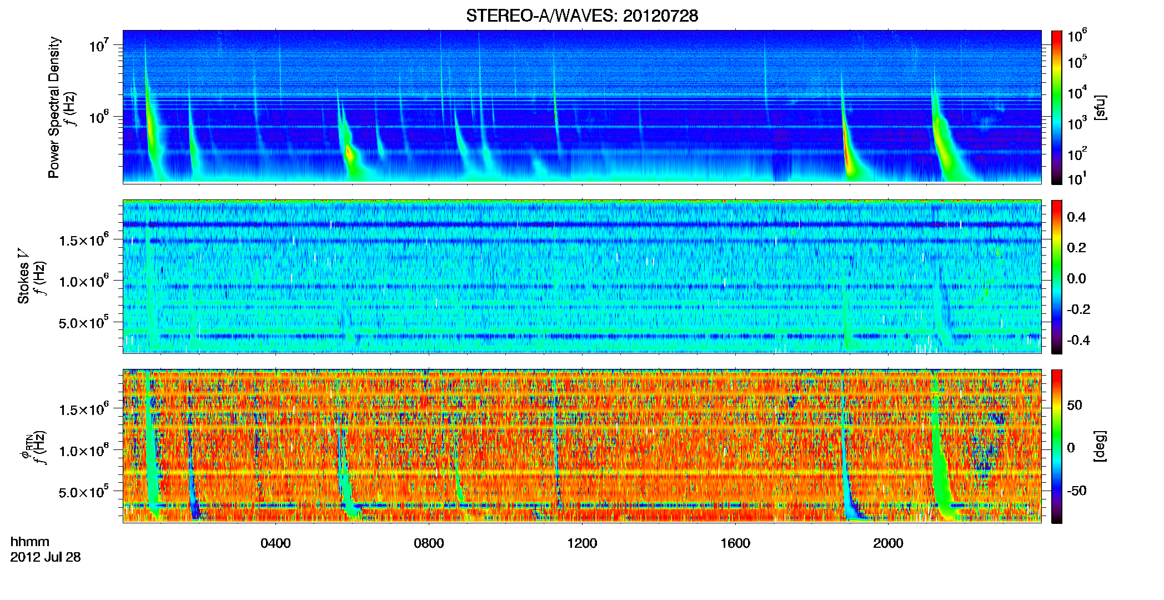The height and width of the screenshot is (600, 1164).
Task: Click the 10^6 value on sfu color bar
Action: tap(1077, 36)
